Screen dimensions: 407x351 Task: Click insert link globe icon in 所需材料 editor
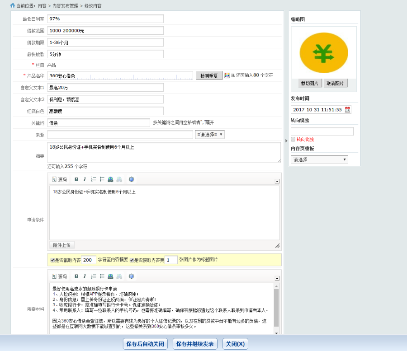[x=111, y=276]
